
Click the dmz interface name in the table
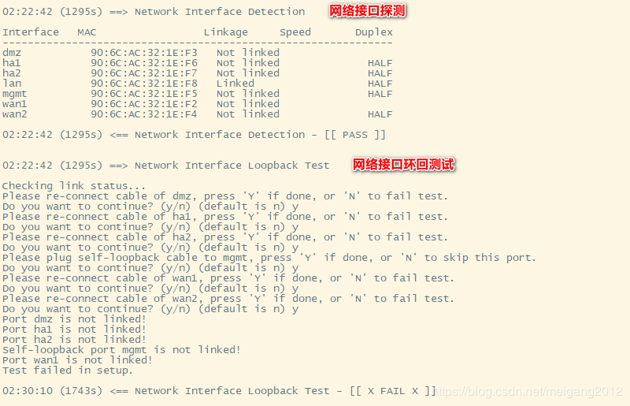pyautogui.click(x=12, y=53)
